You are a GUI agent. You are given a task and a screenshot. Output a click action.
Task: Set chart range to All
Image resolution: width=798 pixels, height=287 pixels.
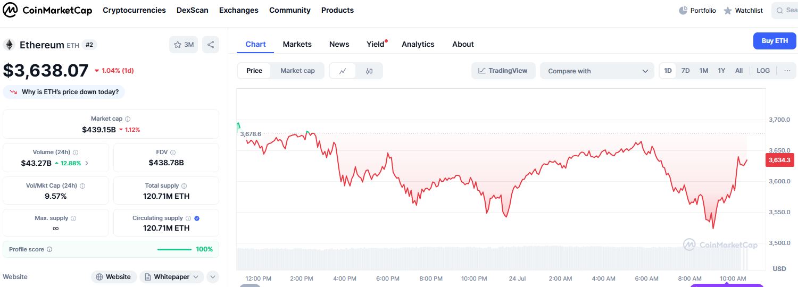click(x=739, y=71)
